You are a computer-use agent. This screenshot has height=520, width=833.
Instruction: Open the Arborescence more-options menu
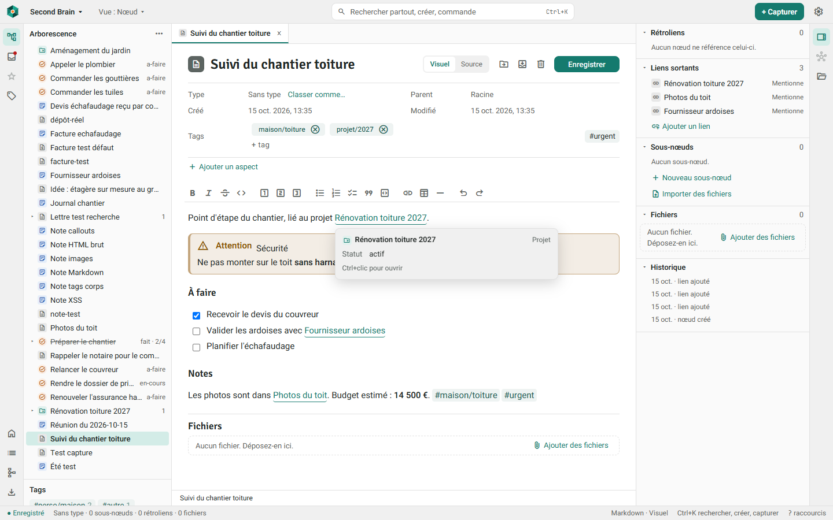coord(159,34)
